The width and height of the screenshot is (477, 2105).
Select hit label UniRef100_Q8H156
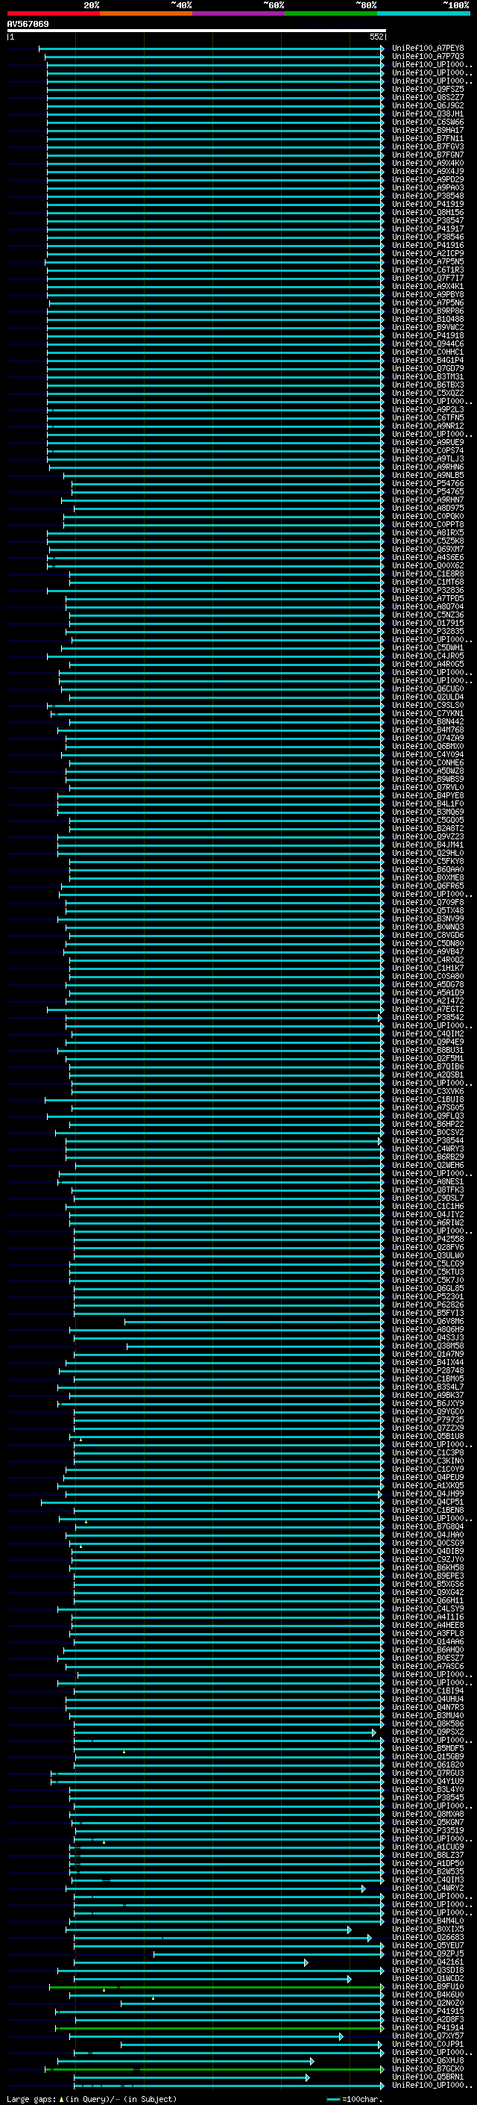428,211
